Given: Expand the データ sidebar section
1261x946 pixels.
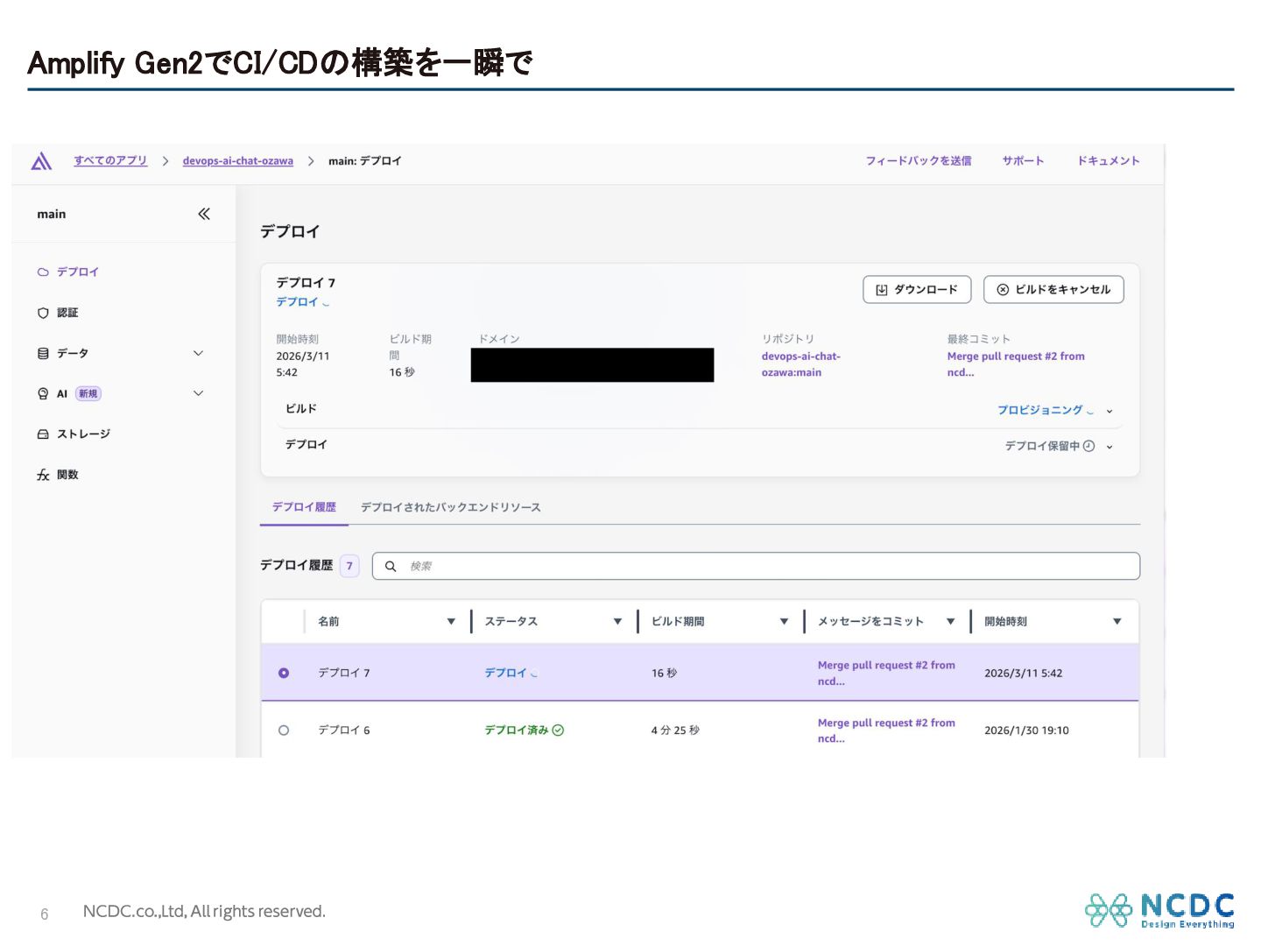Looking at the screenshot, I should coord(198,354).
